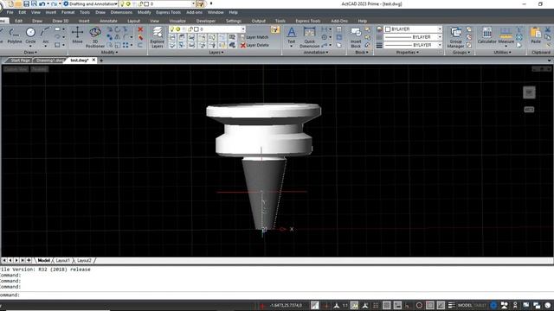Toggle the snap icon left of grid dots

point(365,305)
